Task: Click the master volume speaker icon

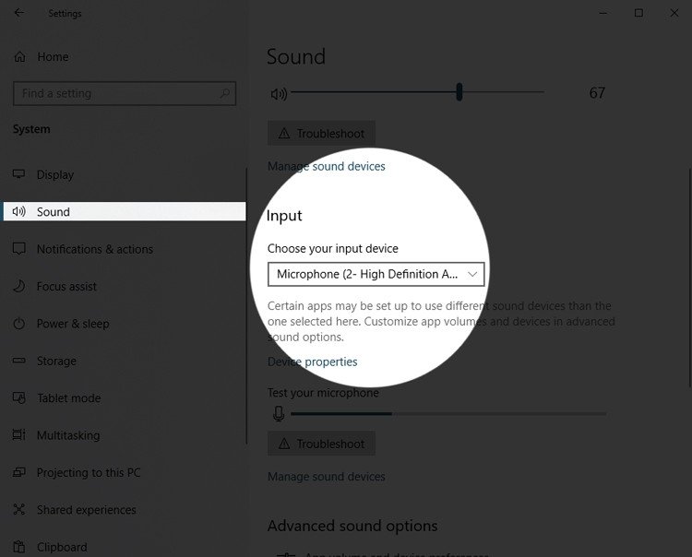Action: tap(279, 93)
